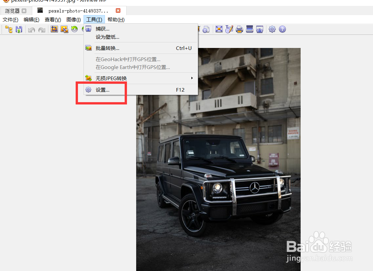Select the pexels-photo-4149337 image tab
The width and height of the screenshot is (373, 271).
(78, 11)
